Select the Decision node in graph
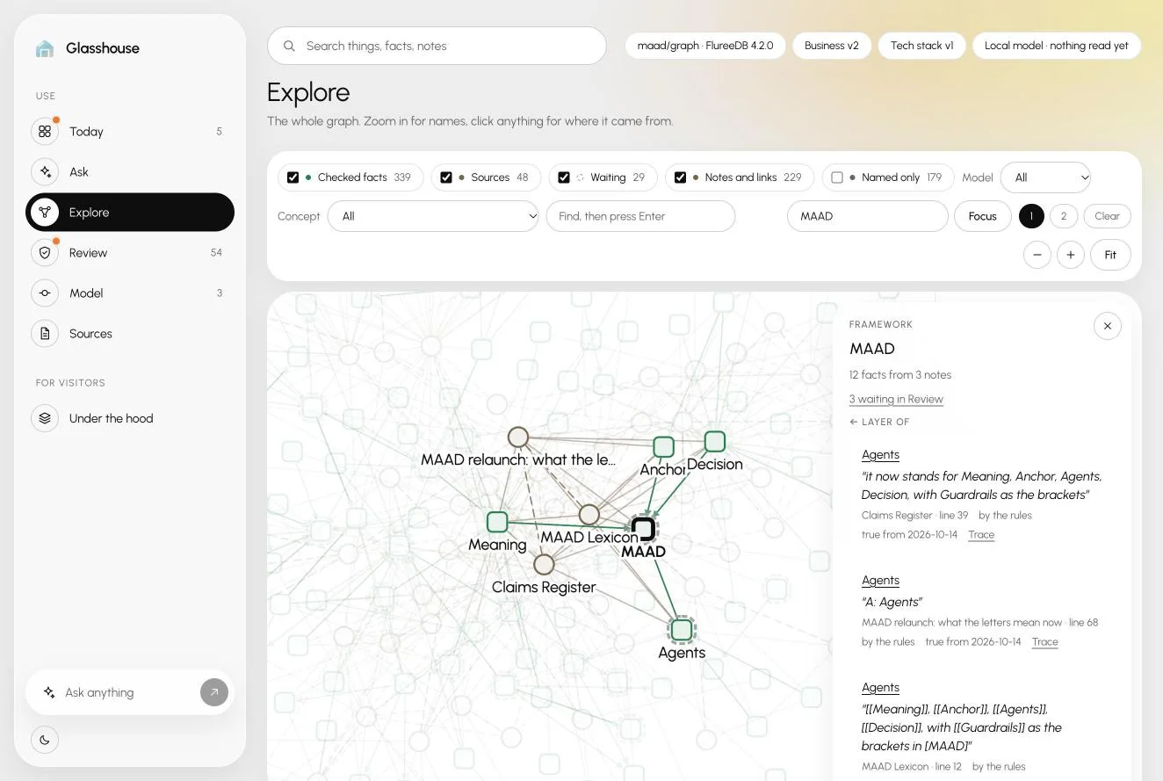Image resolution: width=1163 pixels, height=781 pixels. point(715,441)
